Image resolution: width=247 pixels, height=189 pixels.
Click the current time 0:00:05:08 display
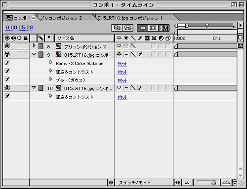tap(19, 28)
